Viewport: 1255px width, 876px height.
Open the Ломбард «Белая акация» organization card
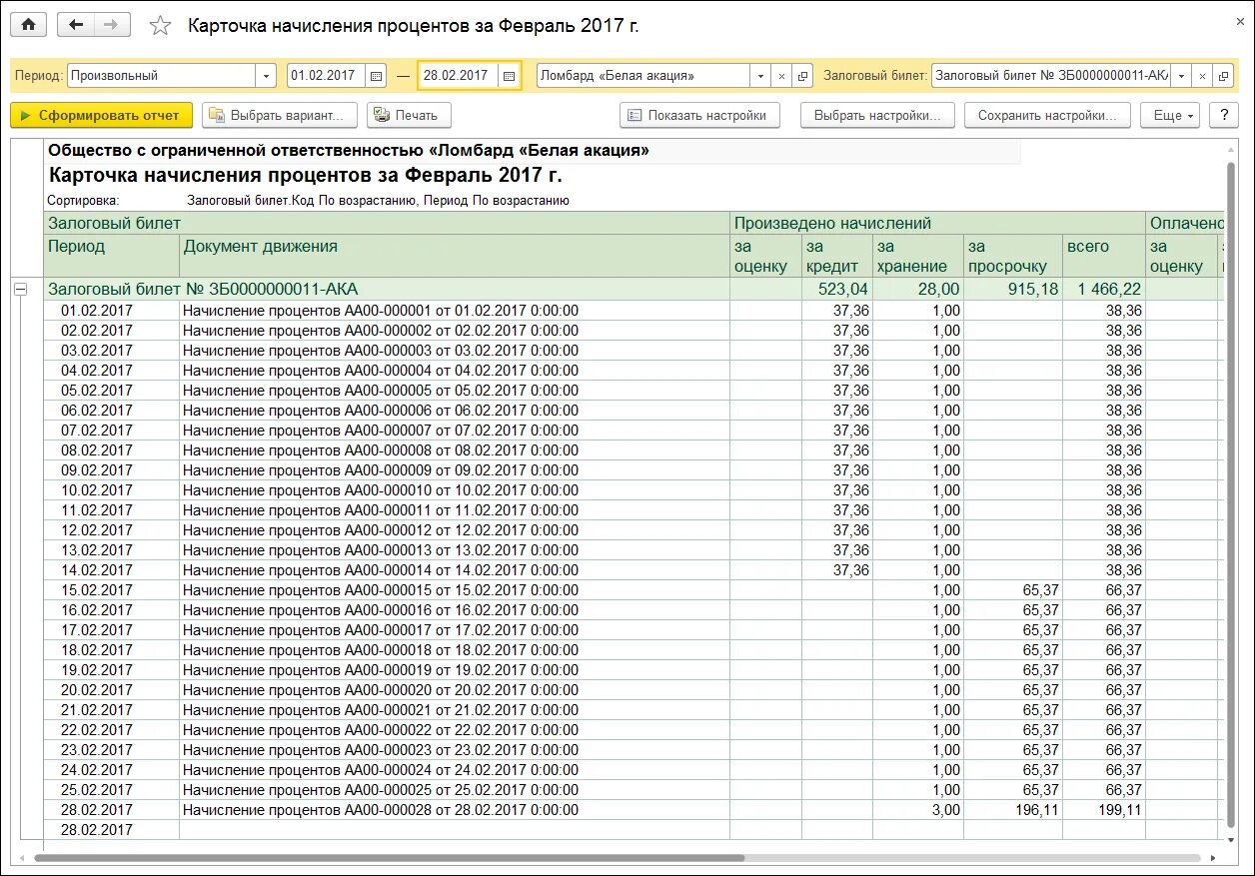click(802, 76)
